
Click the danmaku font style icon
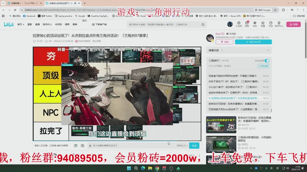(x=90, y=146)
